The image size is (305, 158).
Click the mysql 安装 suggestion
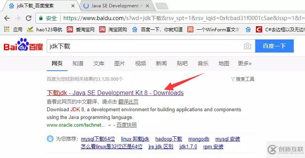[x=227, y=139]
